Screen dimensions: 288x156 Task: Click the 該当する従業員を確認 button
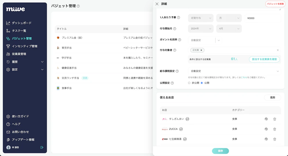(264, 59)
